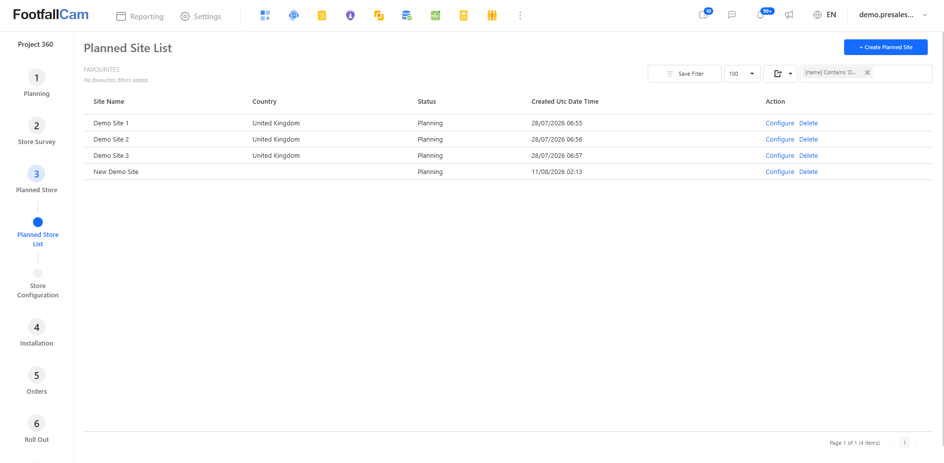Open the notifications bell with 99+ badge
Viewport: 944px width, 463px height.
pos(762,14)
